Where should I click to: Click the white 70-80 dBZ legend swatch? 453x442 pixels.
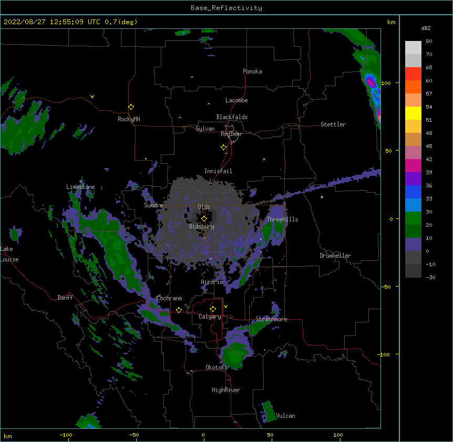(413, 47)
